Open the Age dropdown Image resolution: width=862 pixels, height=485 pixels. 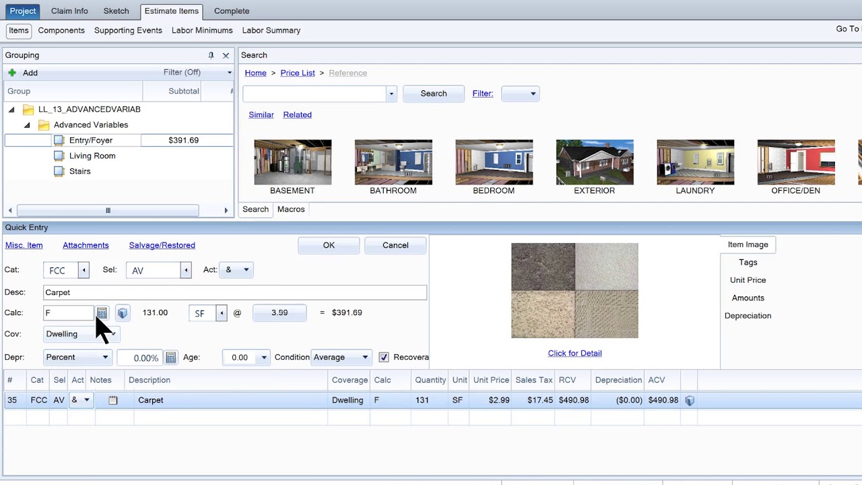pos(264,358)
